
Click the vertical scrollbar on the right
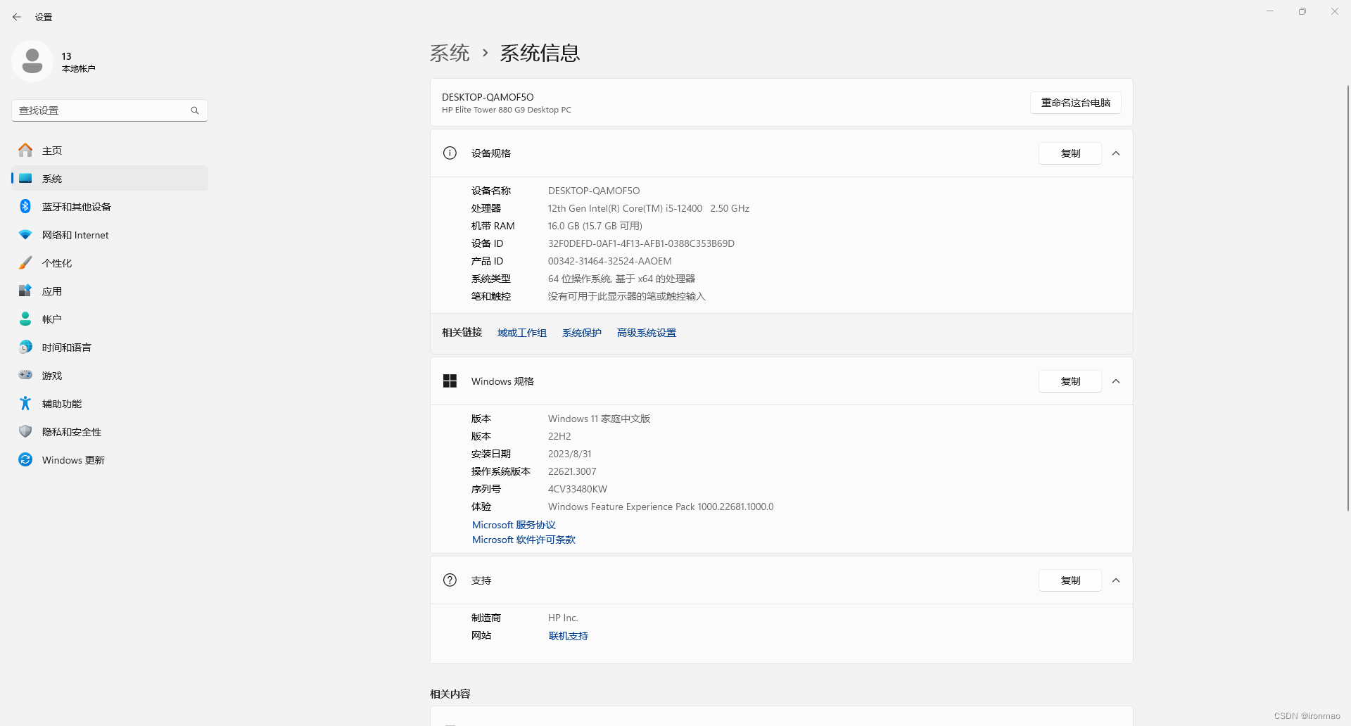(1348, 298)
